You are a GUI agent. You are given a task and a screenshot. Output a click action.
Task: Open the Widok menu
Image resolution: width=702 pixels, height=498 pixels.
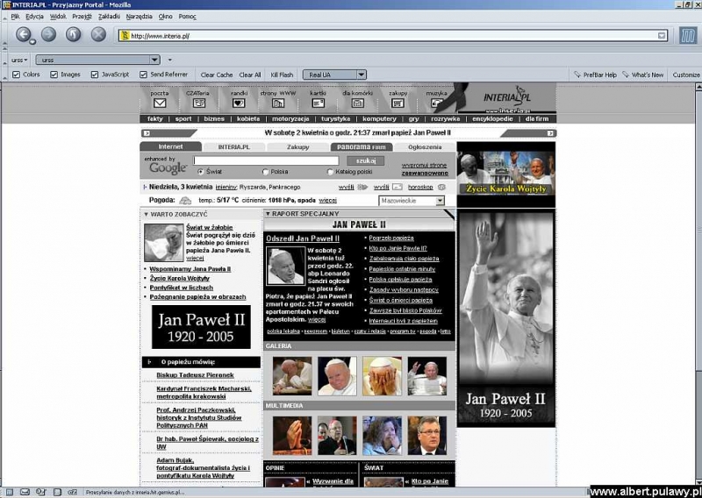[x=58, y=17]
